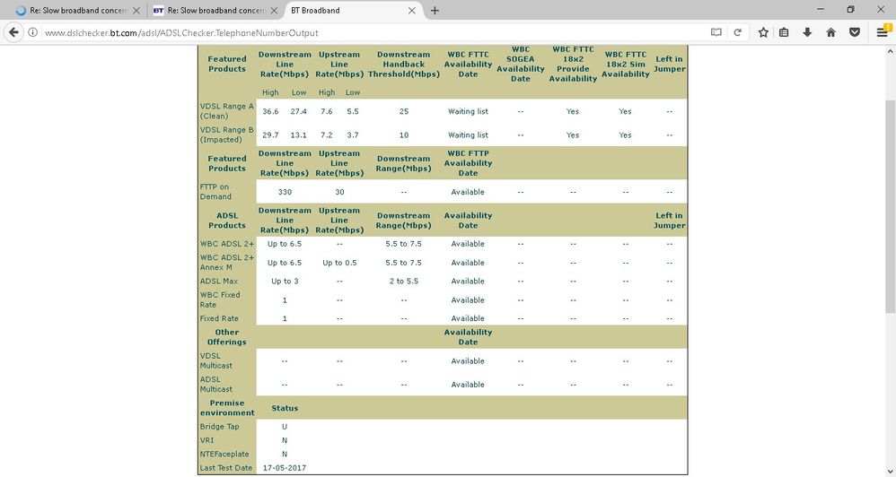
Task: Open the downloads arrow icon
Action: pos(807,32)
